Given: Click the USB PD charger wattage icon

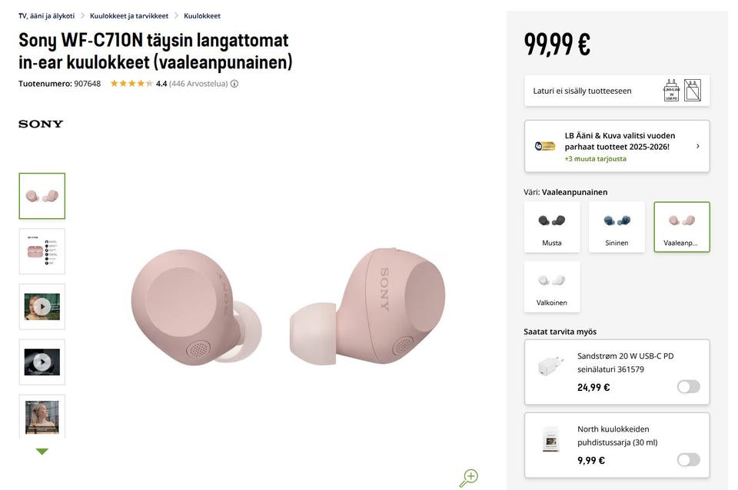Looking at the screenshot, I should point(671,91).
